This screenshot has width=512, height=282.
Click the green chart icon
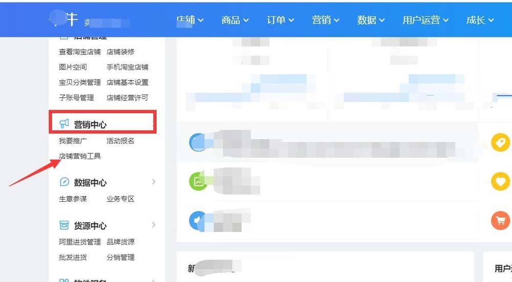[x=198, y=181]
